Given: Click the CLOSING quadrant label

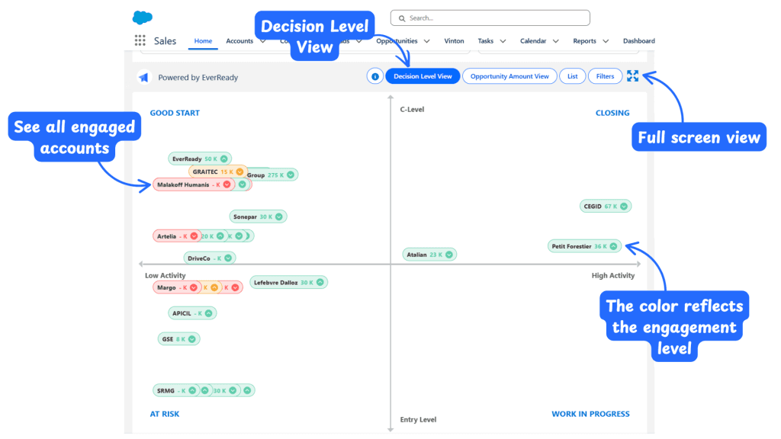Looking at the screenshot, I should click(612, 113).
